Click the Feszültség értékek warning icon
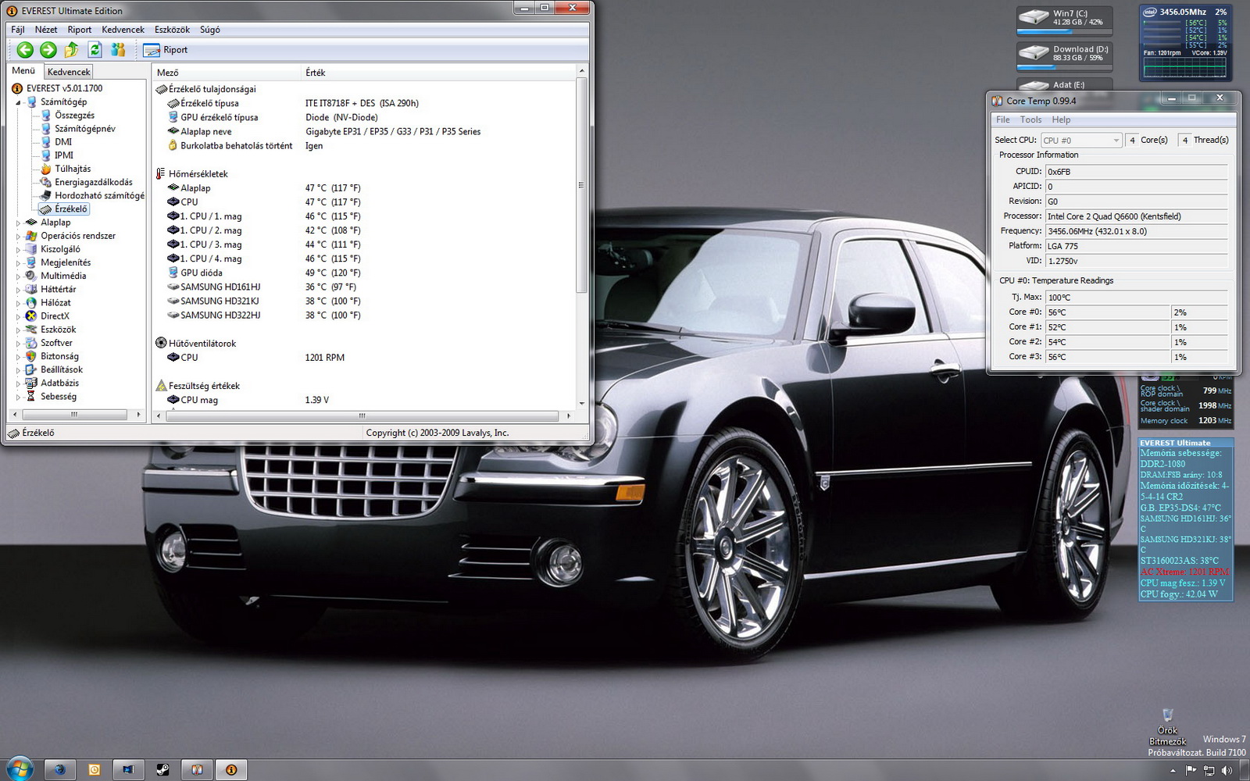 161,386
